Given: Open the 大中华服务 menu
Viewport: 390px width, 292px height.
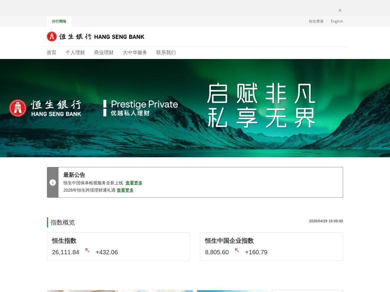Looking at the screenshot, I should click(135, 53).
